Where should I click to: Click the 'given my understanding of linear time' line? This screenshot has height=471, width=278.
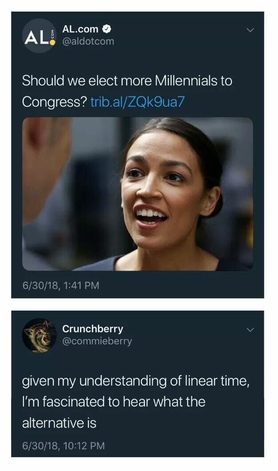click(136, 382)
